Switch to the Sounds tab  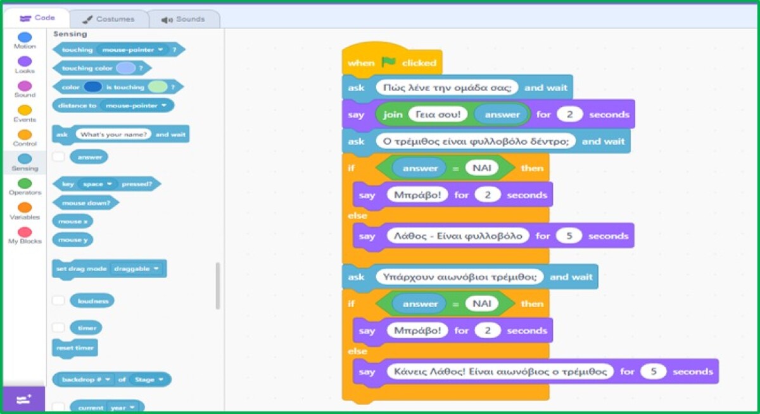(184, 19)
